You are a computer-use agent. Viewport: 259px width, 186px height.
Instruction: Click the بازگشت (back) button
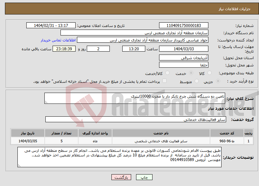tap(121, 177)
